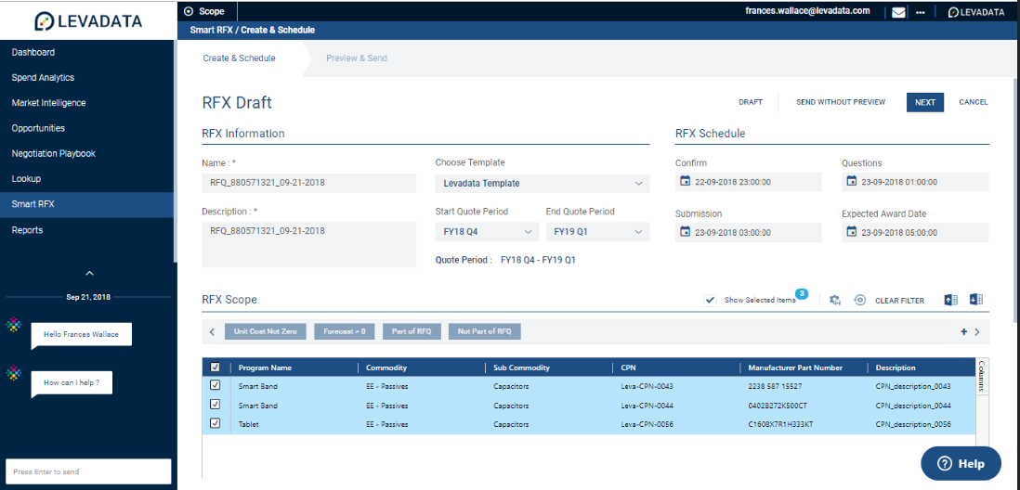
Task: Uncheck the row checkbox for Leva-CPN-0043
Action: pyautogui.click(x=216, y=385)
